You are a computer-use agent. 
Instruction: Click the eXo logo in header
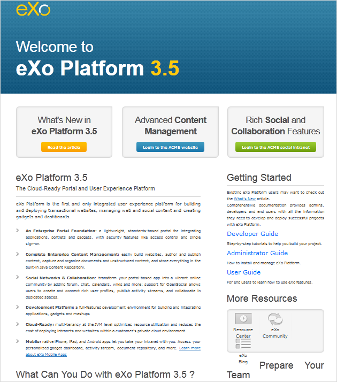point(33,10)
